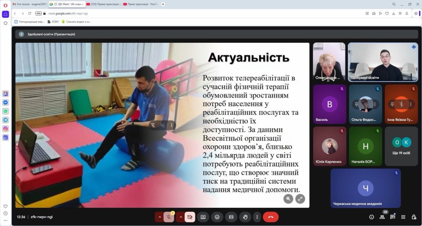Toggle the camera on
Image resolution: width=422 pixels, height=226 pixels.
pyautogui.click(x=190, y=217)
